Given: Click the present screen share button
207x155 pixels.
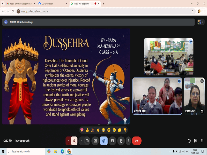Looking at the screenshot, I should [95, 141].
